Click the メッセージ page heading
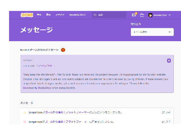The image size is (181, 136). [x=37, y=30]
